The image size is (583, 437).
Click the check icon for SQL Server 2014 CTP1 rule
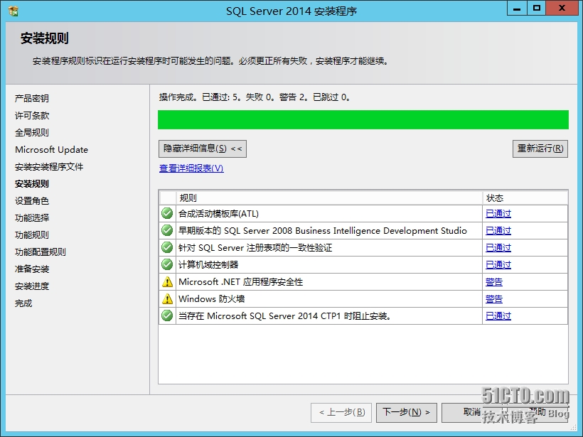click(167, 316)
